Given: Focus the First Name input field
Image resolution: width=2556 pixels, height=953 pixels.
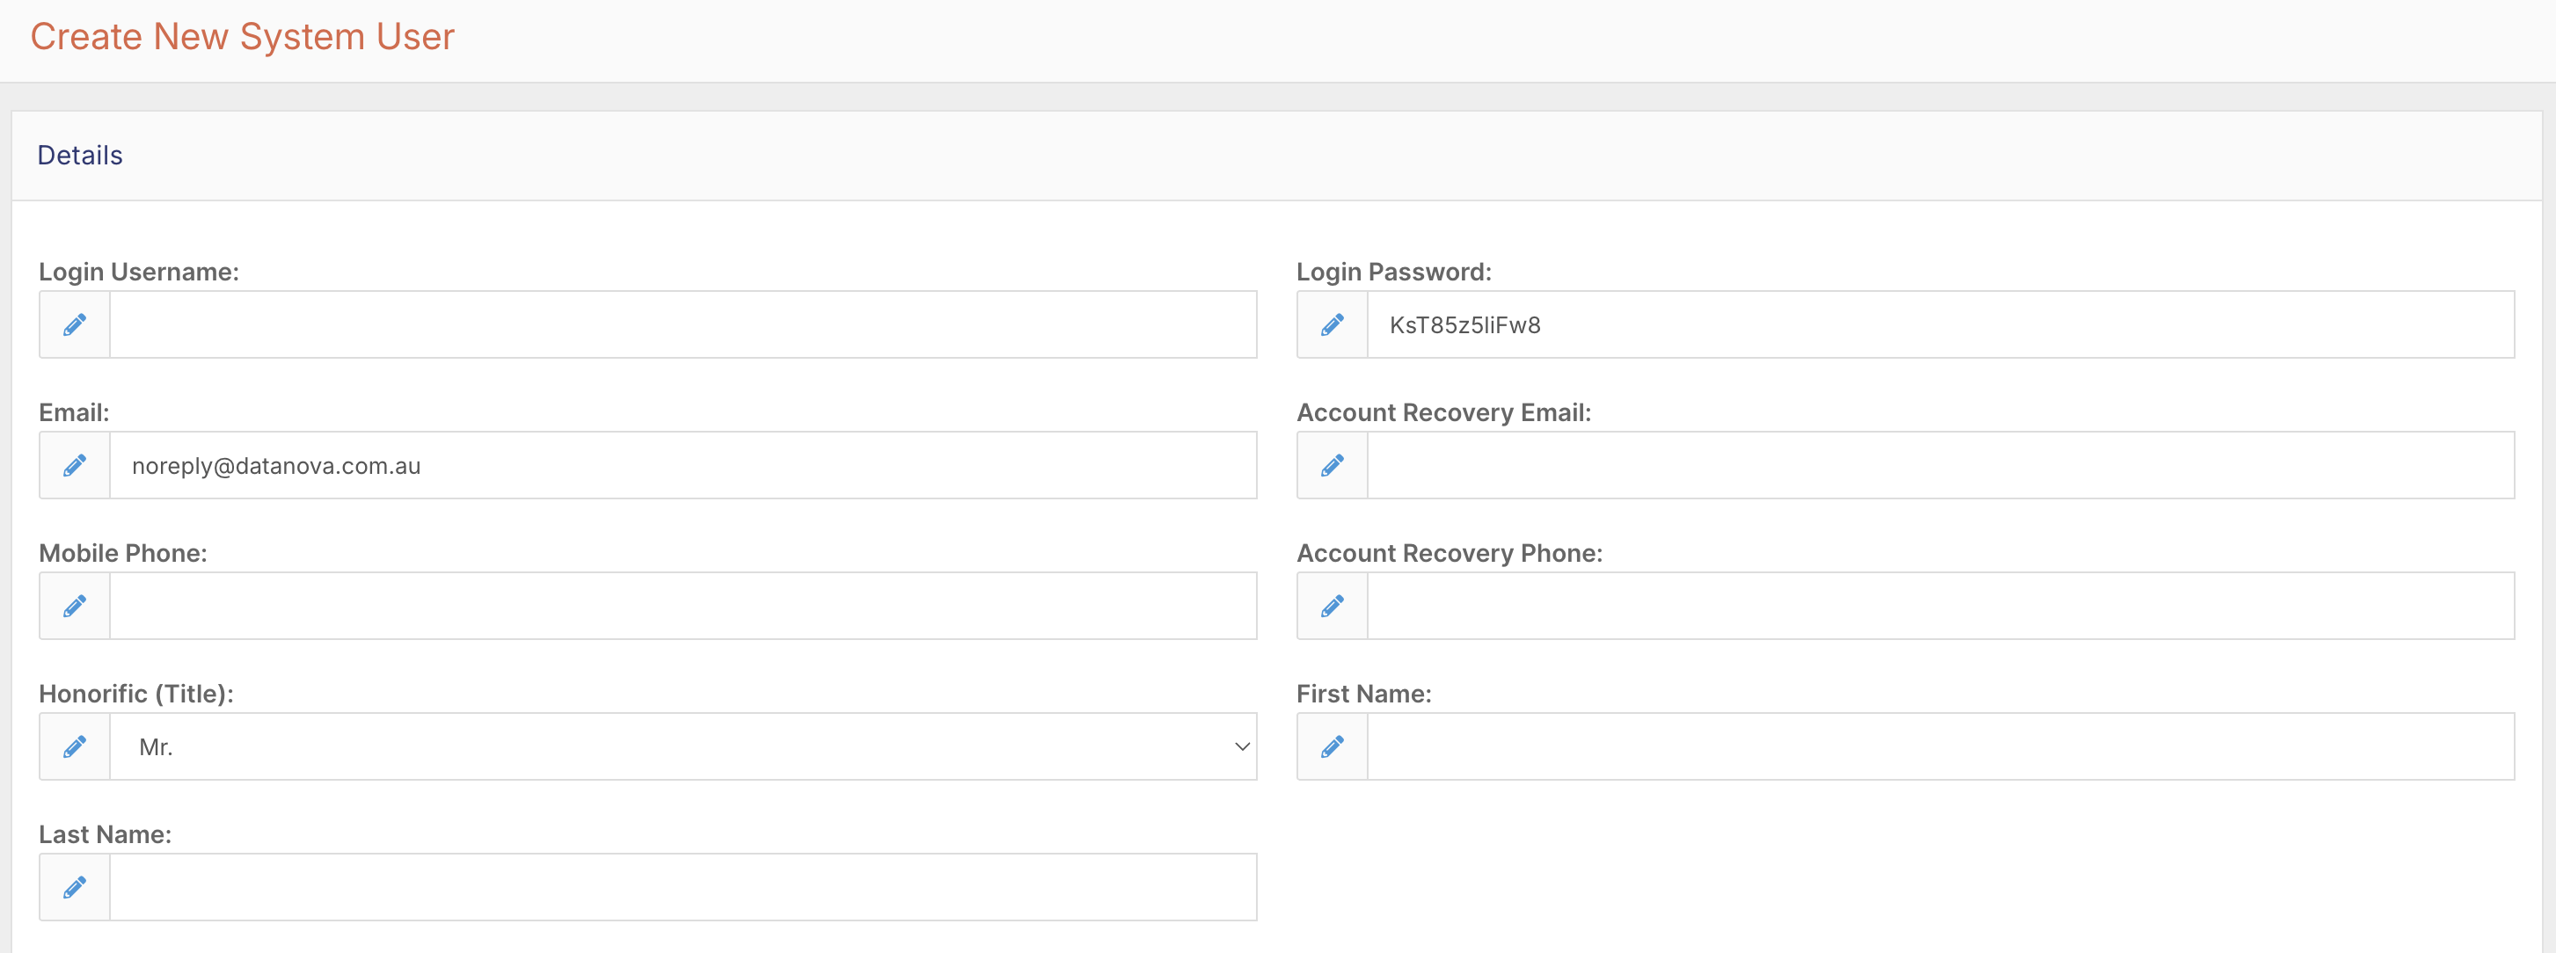Looking at the screenshot, I should [1941, 746].
